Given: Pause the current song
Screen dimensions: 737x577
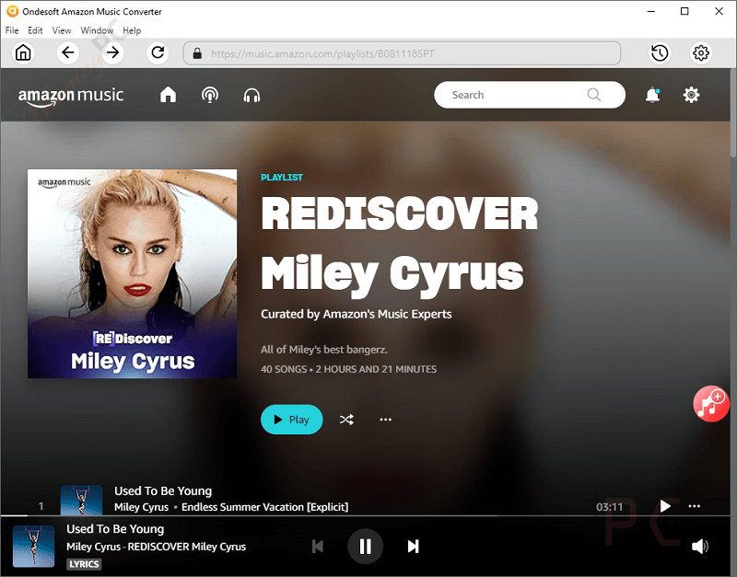Looking at the screenshot, I should 365,547.
